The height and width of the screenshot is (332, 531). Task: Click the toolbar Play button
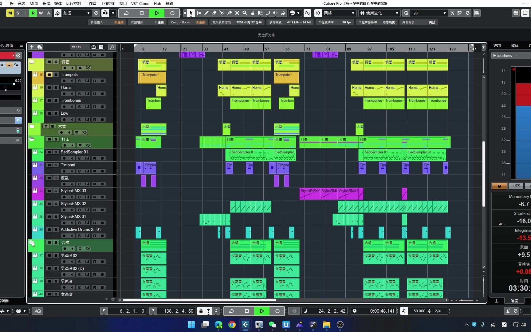pyautogui.click(x=157, y=13)
